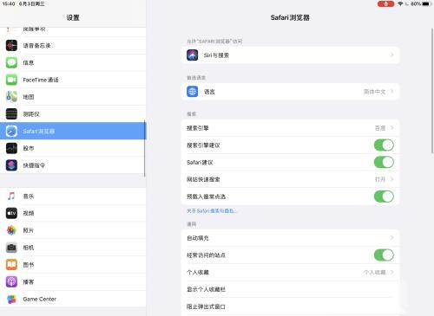The height and width of the screenshot is (316, 434).
Task: Open 语言 chevron showing 简体中文
Action: [392, 92]
